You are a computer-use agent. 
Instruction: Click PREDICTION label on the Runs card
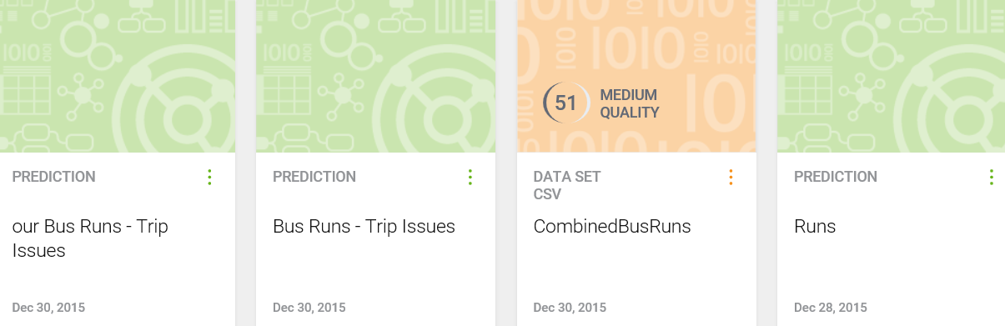tap(836, 177)
